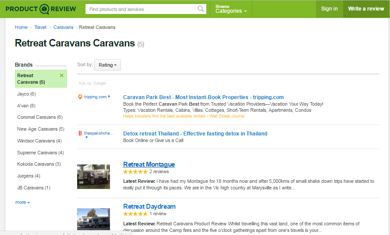Click Retreat Montague star rating
This screenshot has width=390, height=235.
coord(135,172)
